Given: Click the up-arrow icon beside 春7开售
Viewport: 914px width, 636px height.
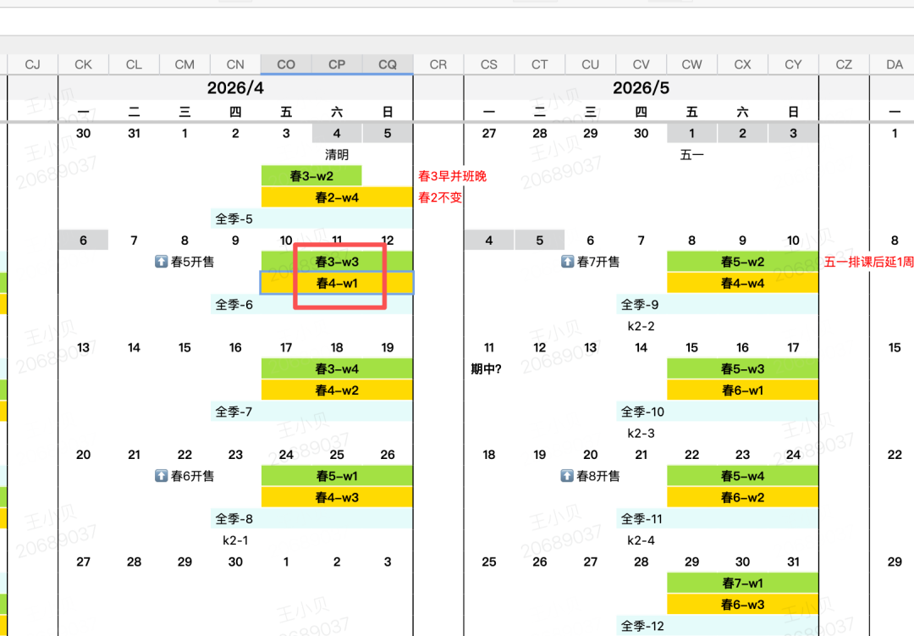Looking at the screenshot, I should click(568, 262).
